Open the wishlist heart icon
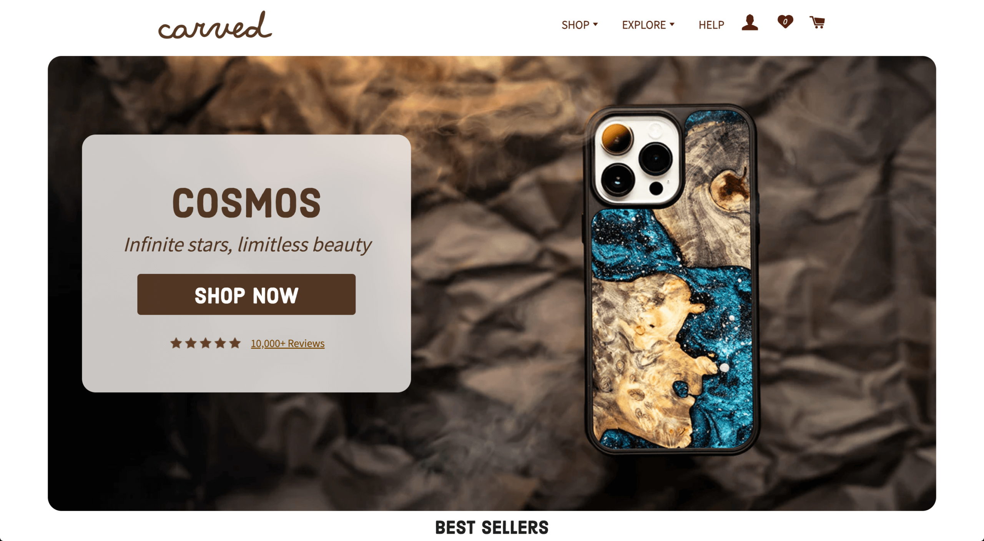The height and width of the screenshot is (541, 984). pyautogui.click(x=785, y=22)
